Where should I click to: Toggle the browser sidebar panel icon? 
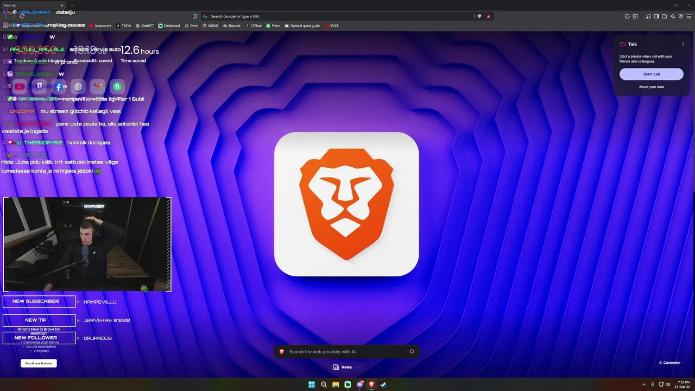[x=656, y=16]
